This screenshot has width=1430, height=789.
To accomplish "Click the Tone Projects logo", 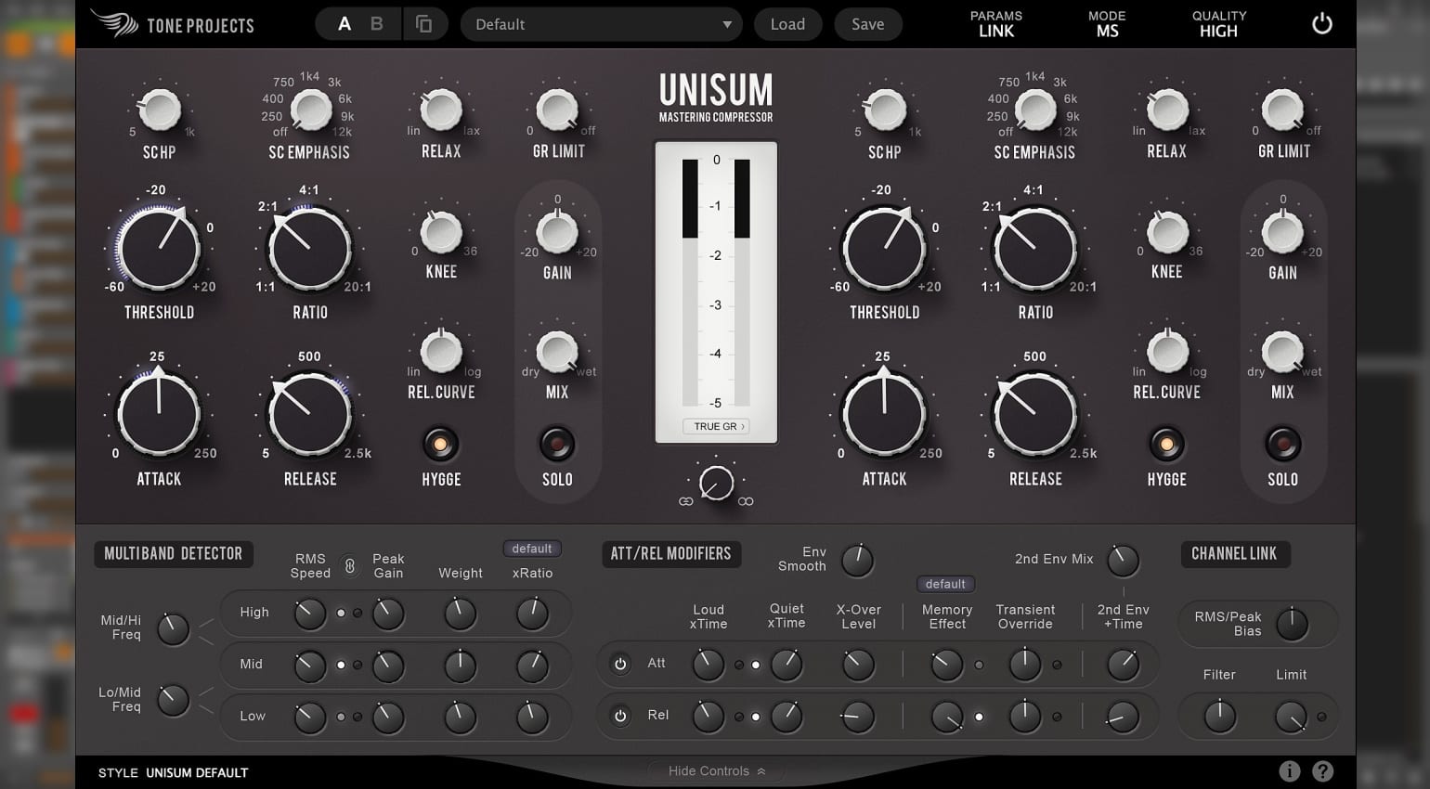I will tap(173, 24).
